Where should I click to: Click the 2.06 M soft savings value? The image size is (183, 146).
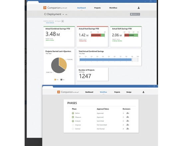point(117,35)
